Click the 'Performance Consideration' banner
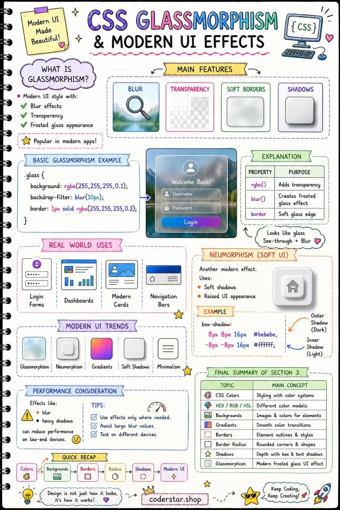Viewport: 340px width, 510px height. (75, 391)
